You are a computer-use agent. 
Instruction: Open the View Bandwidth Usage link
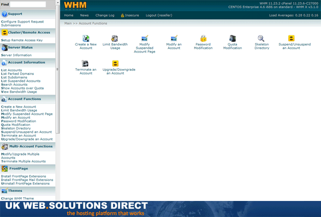[19, 92]
